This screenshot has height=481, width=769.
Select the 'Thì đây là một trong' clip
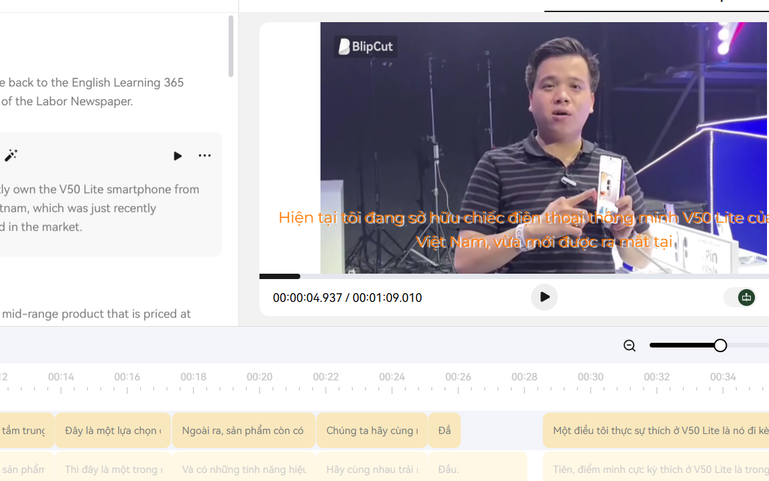point(113,467)
